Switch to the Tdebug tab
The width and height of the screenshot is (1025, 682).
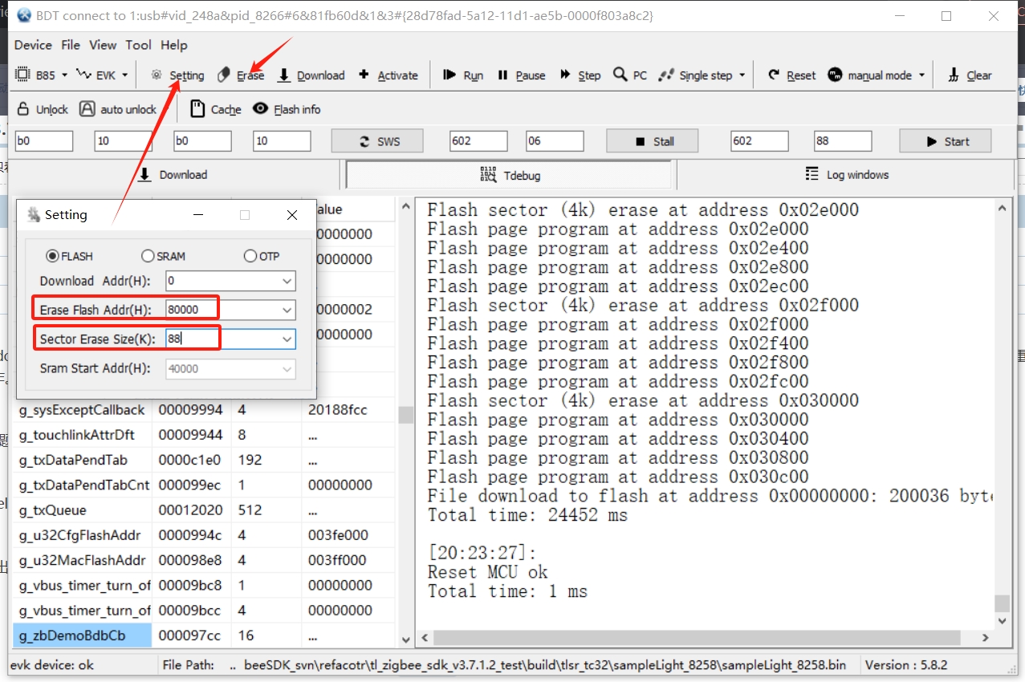510,175
